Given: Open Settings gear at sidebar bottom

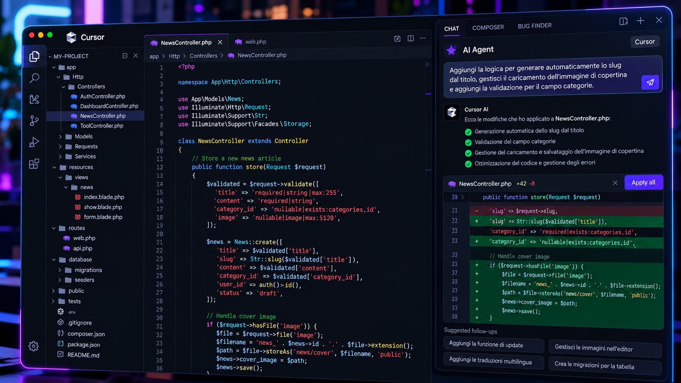Looking at the screenshot, I should tap(34, 346).
